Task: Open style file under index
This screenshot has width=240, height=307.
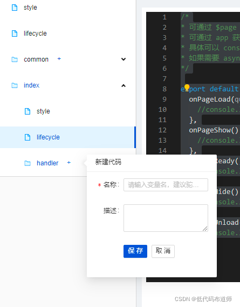Action: (43, 111)
